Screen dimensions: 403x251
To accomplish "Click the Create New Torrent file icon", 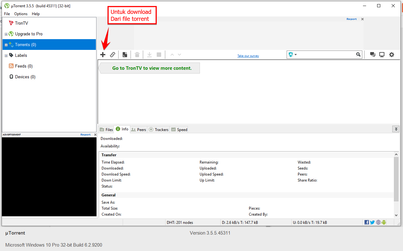I will coord(125,55).
